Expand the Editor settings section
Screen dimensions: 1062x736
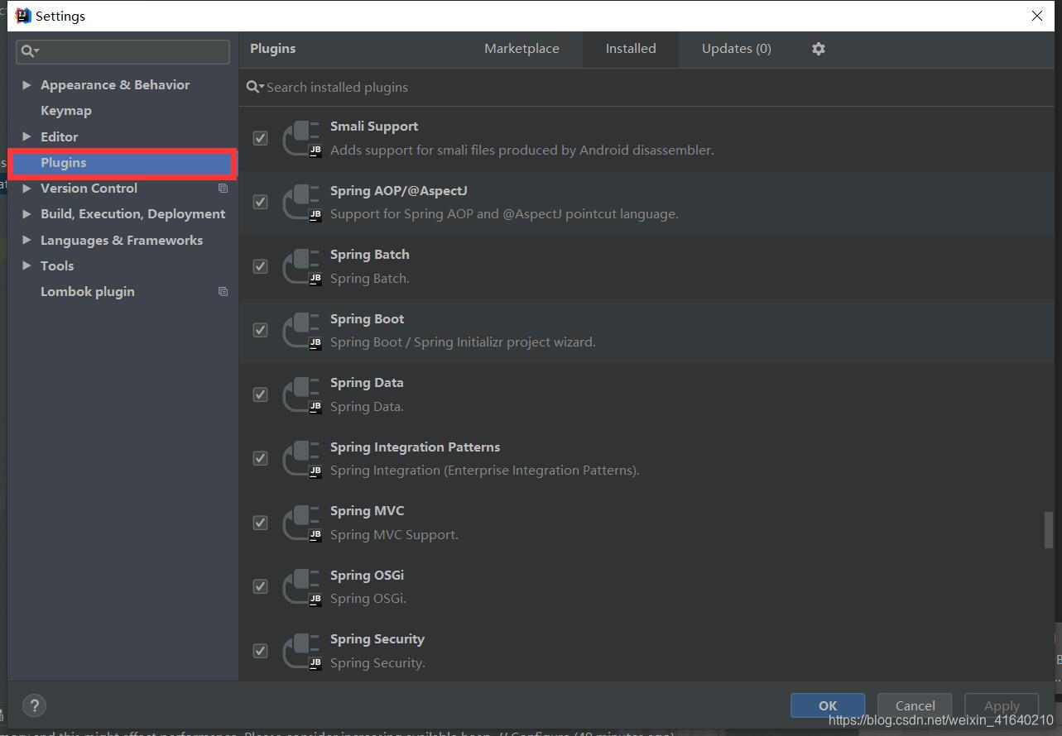tap(26, 136)
